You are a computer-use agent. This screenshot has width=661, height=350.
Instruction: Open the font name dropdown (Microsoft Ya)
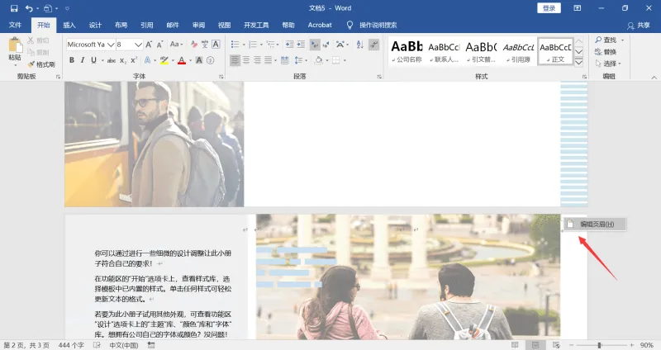coord(111,45)
